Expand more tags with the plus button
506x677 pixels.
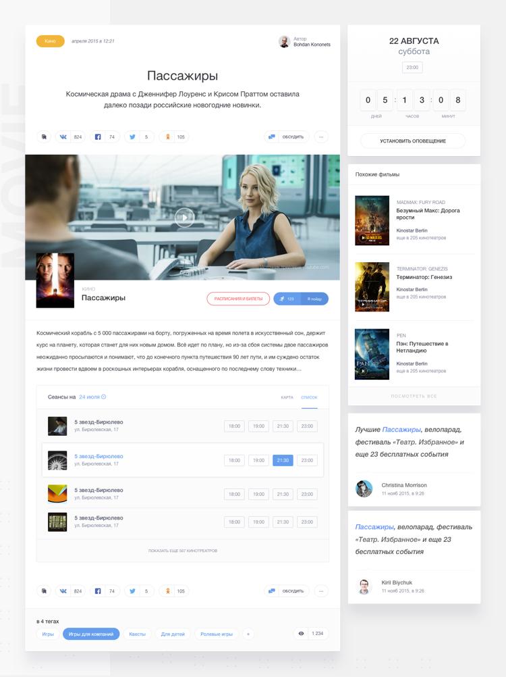point(248,634)
